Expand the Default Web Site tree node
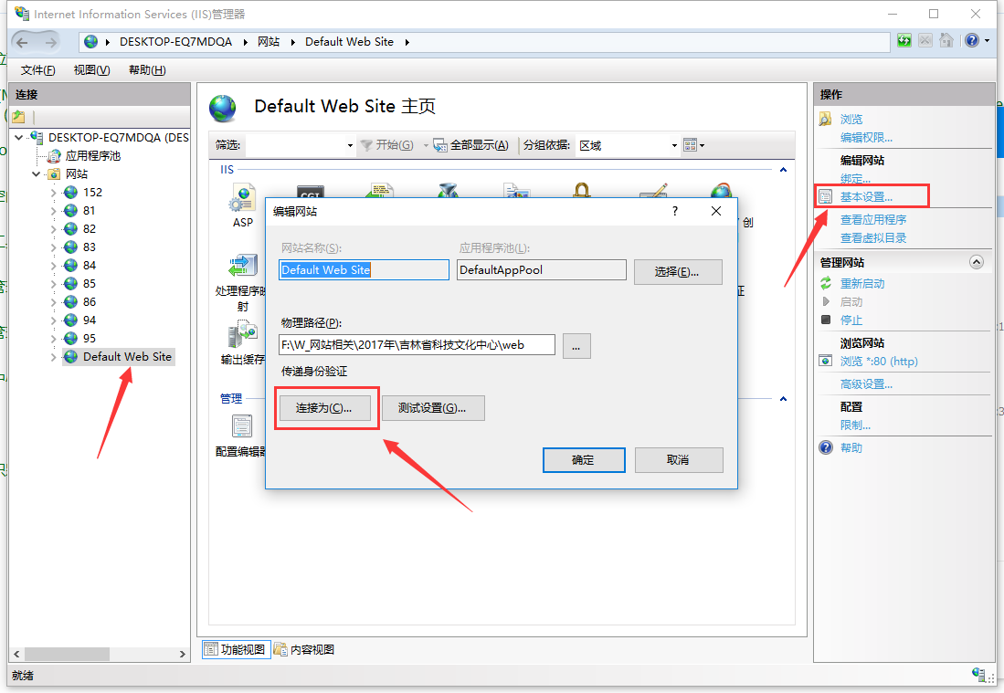The width and height of the screenshot is (1004, 693). (x=53, y=357)
